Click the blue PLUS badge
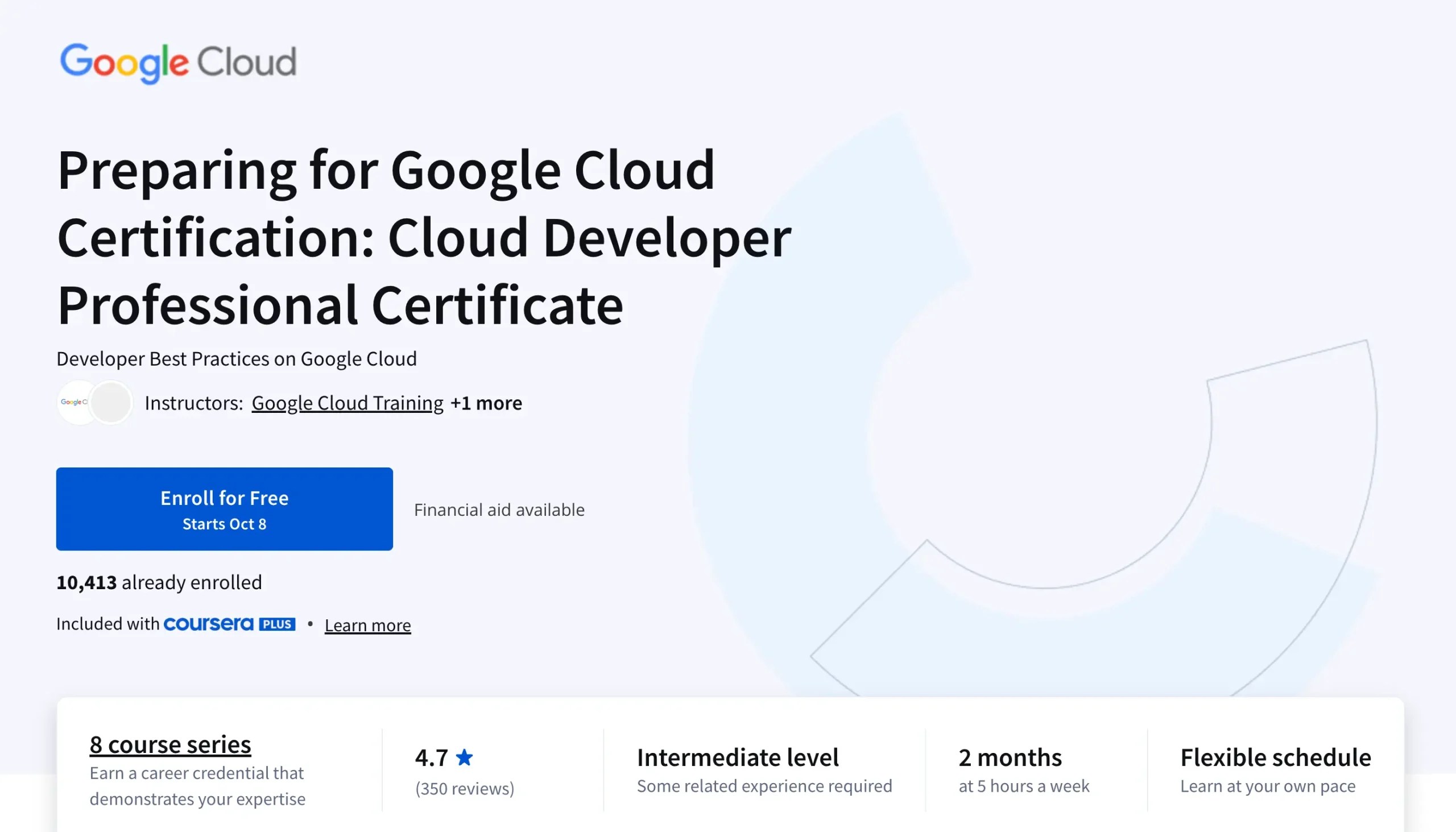This screenshot has height=832, width=1456. (x=277, y=624)
